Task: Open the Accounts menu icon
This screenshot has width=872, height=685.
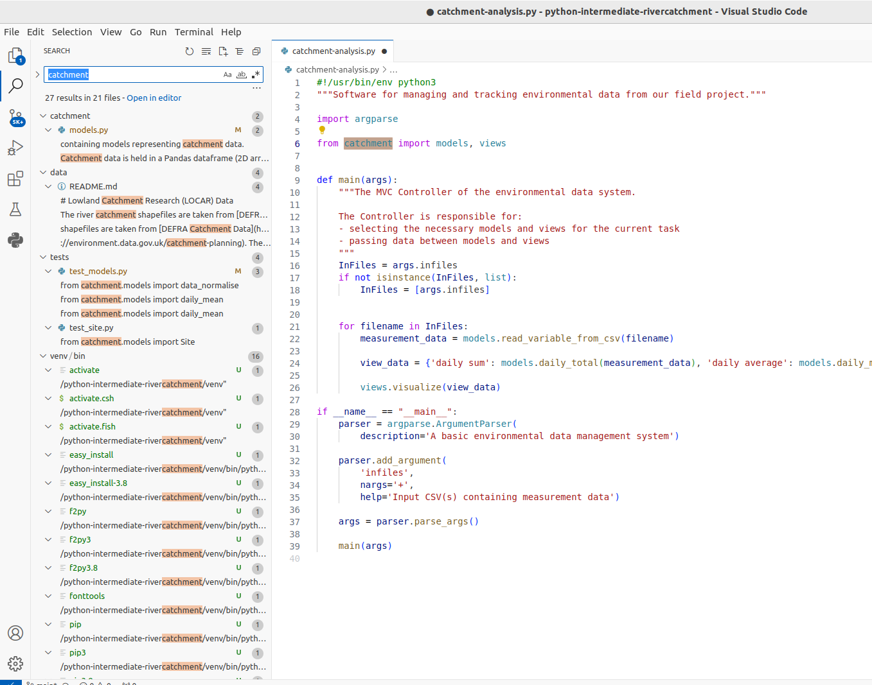Action: [x=15, y=633]
